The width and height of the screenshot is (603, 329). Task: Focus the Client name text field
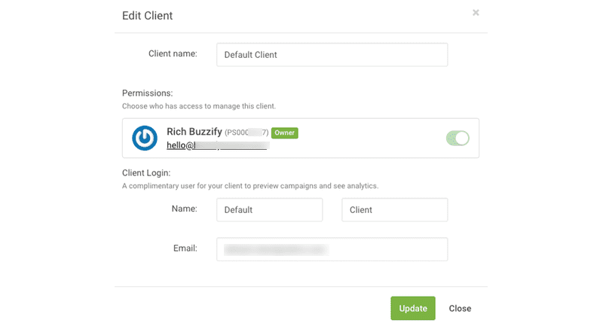click(x=332, y=55)
